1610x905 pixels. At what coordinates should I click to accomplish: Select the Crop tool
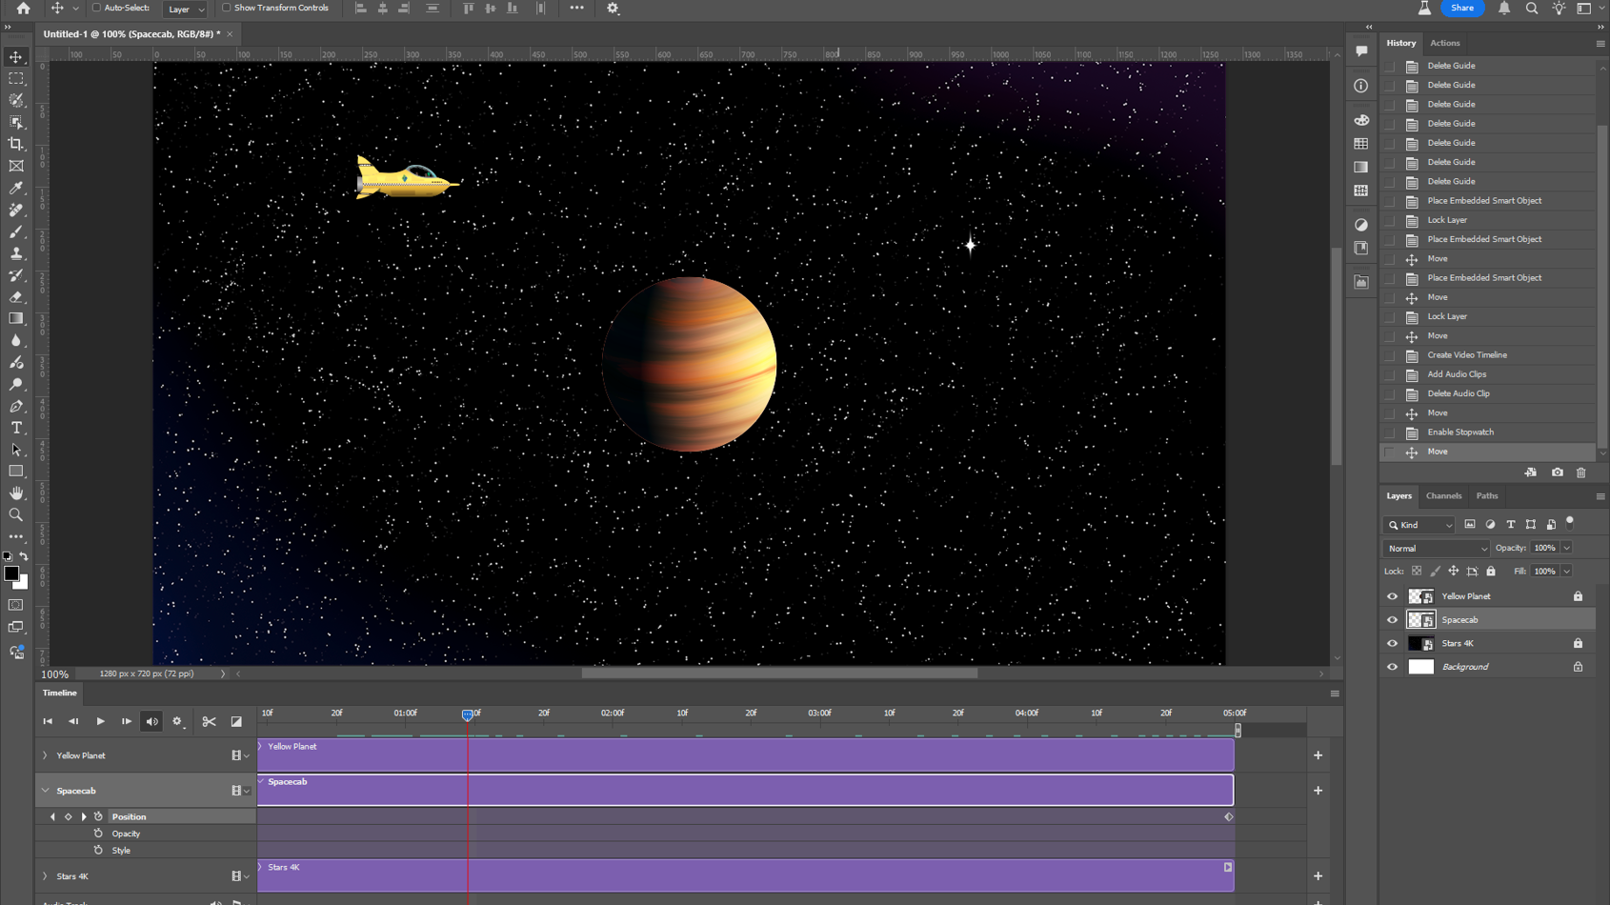[x=16, y=144]
